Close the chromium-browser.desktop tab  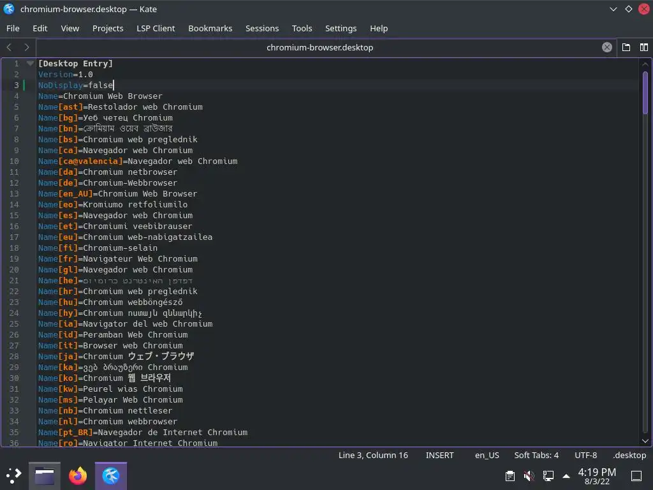(x=607, y=47)
